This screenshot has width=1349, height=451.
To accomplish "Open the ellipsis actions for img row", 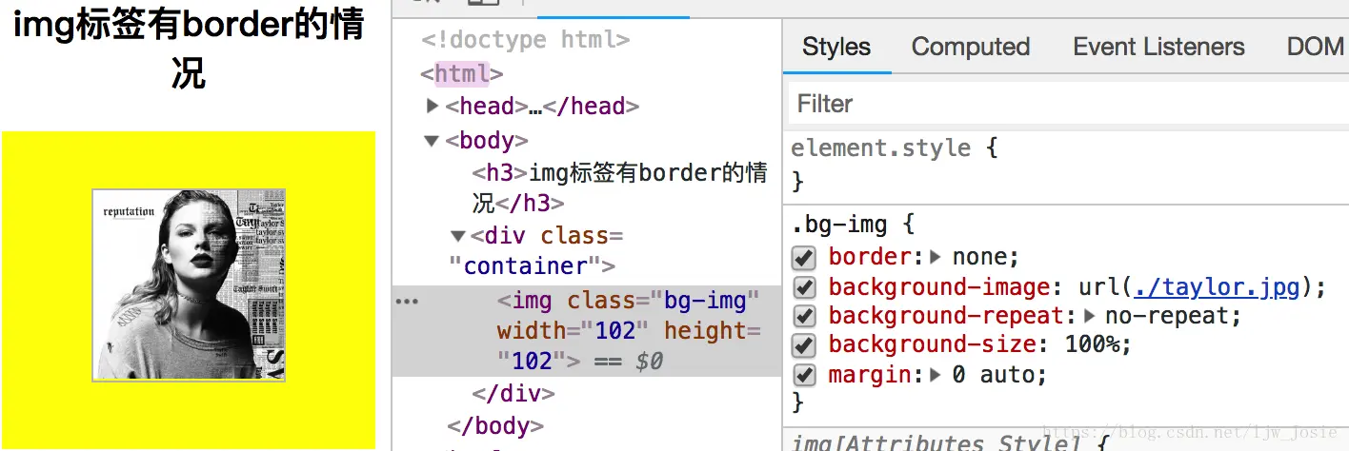I will click(407, 302).
